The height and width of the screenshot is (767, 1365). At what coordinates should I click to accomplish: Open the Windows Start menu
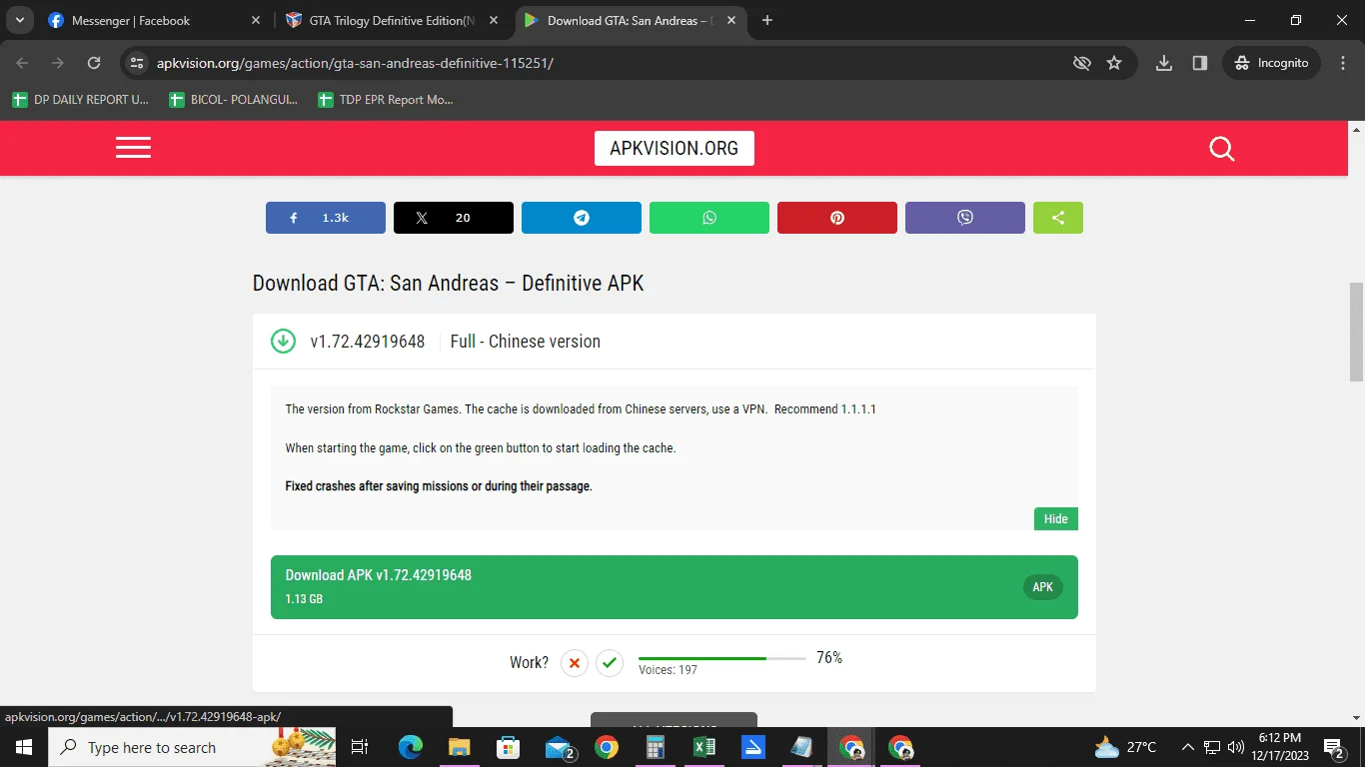[23, 747]
